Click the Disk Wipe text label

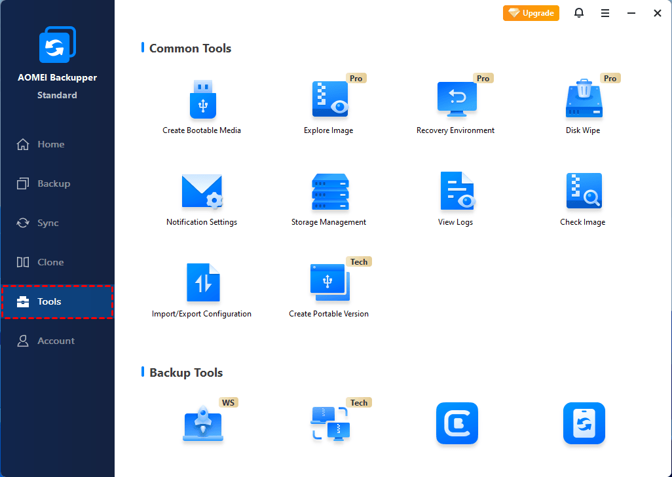pos(582,130)
